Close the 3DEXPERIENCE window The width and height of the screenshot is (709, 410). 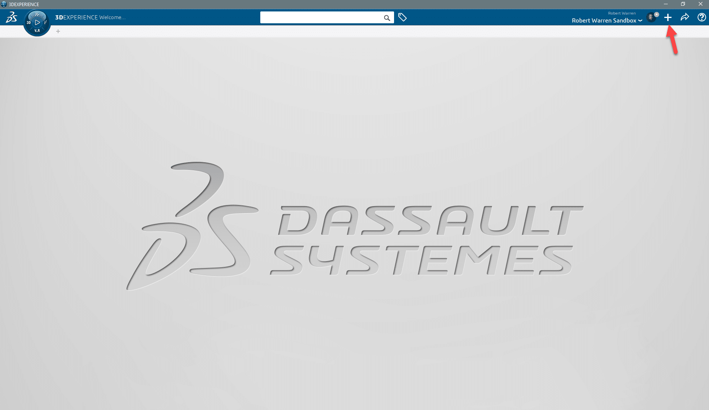700,4
